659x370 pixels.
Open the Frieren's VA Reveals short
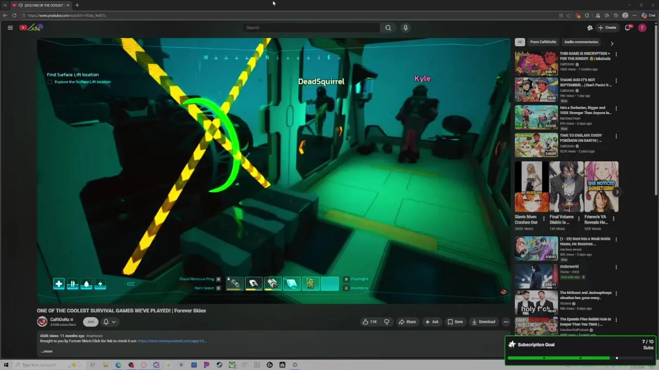[x=601, y=187]
